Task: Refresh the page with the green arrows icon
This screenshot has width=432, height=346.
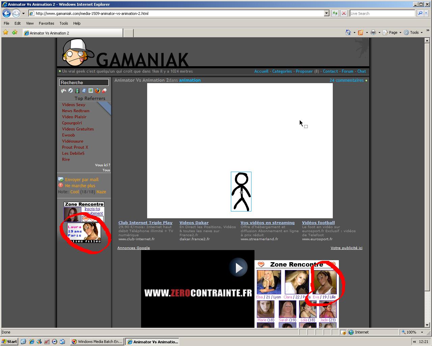Action: (x=335, y=13)
